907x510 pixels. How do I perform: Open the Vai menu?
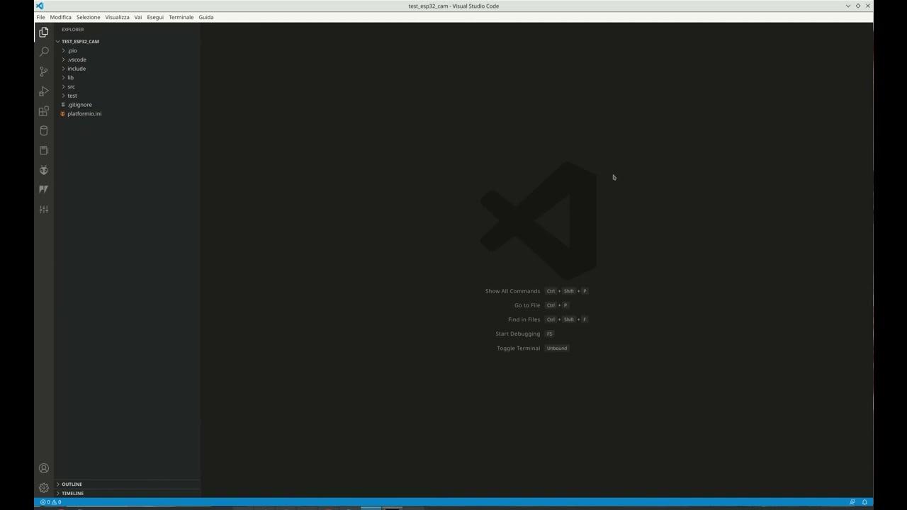pyautogui.click(x=138, y=17)
